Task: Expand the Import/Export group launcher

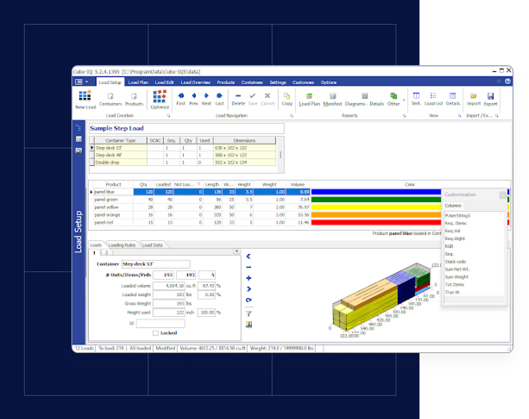Action: 497,116
